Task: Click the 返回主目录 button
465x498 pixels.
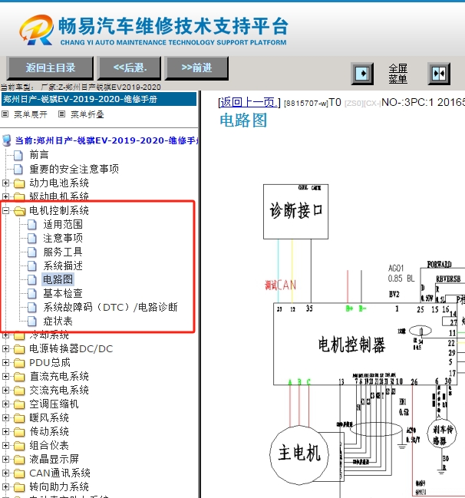Action: click(x=50, y=68)
